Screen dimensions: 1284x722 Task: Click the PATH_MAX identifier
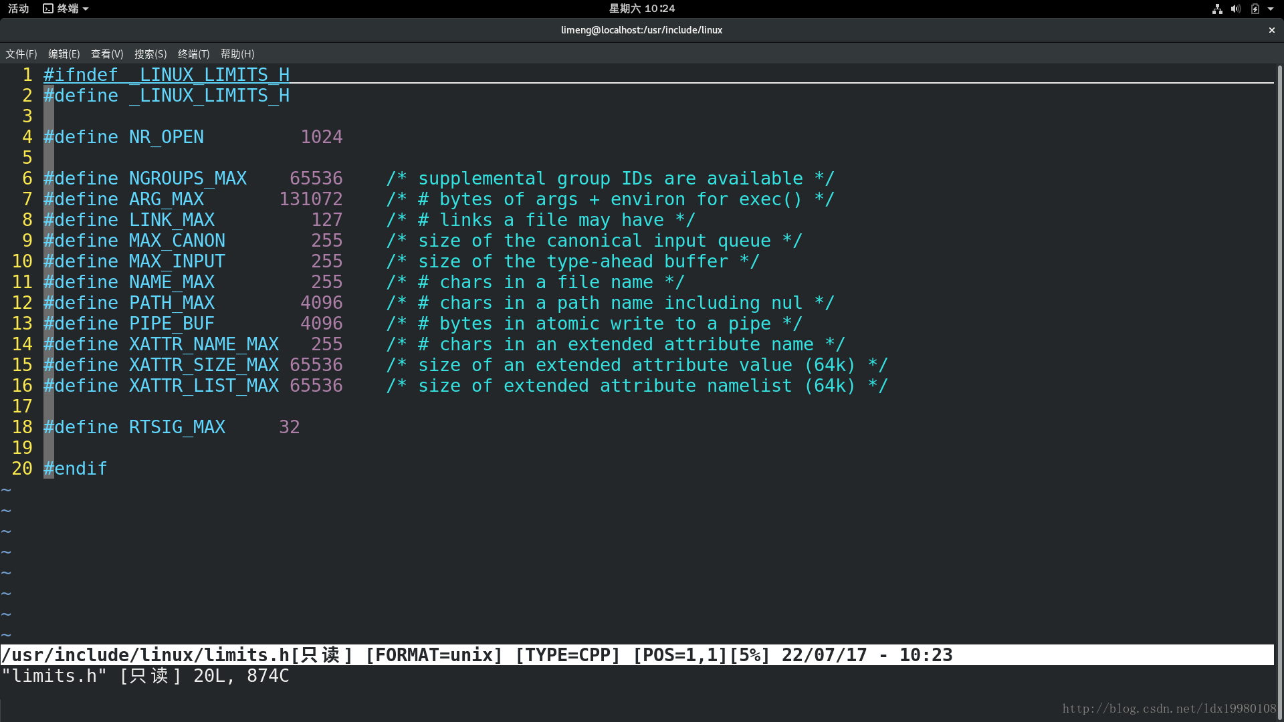pos(172,303)
